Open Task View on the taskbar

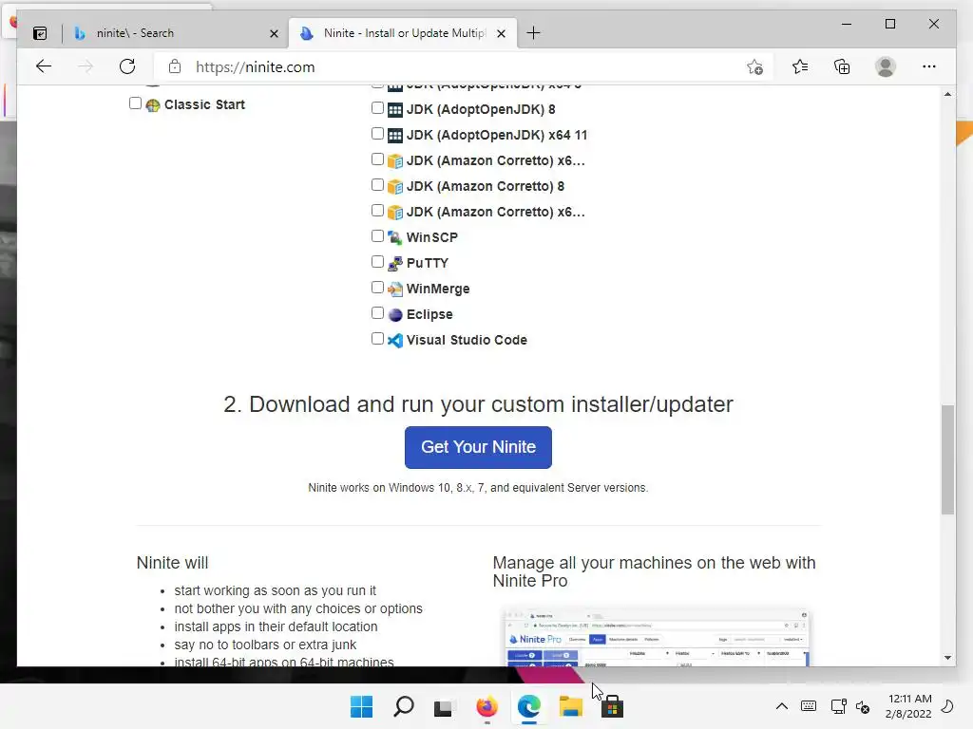(443, 706)
